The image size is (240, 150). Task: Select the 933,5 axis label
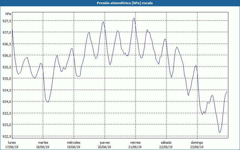click(x=7, y=114)
